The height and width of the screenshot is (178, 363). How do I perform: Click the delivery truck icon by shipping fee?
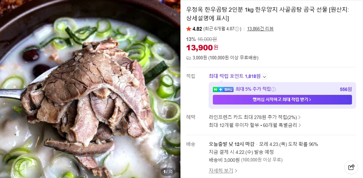[x=189, y=58]
